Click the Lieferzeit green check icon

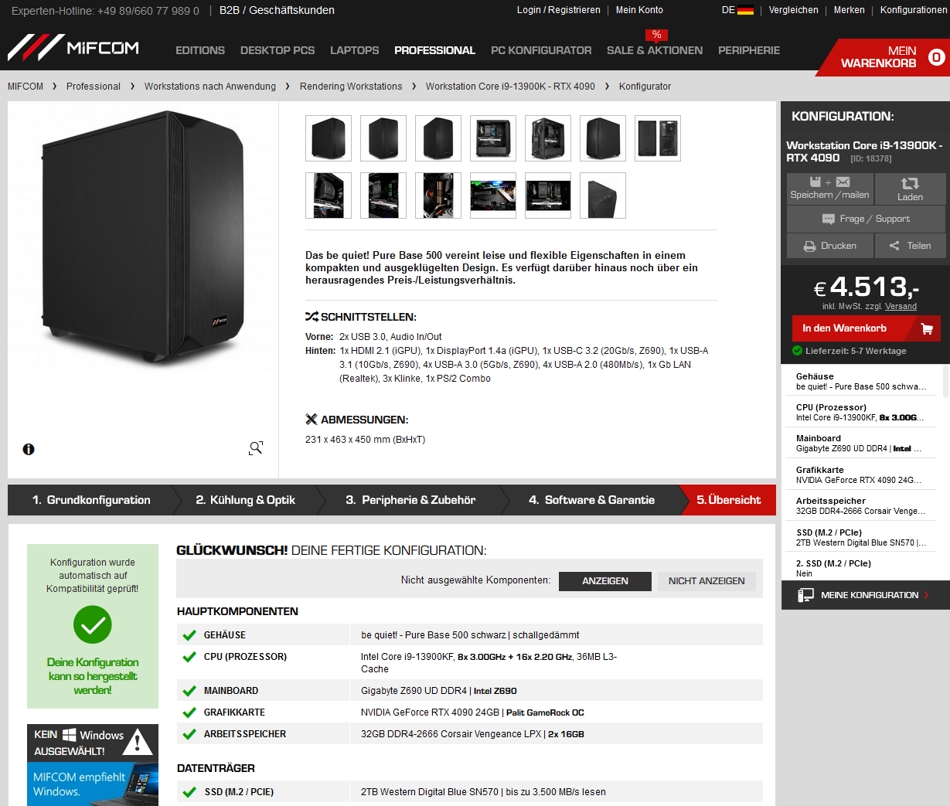pos(797,351)
